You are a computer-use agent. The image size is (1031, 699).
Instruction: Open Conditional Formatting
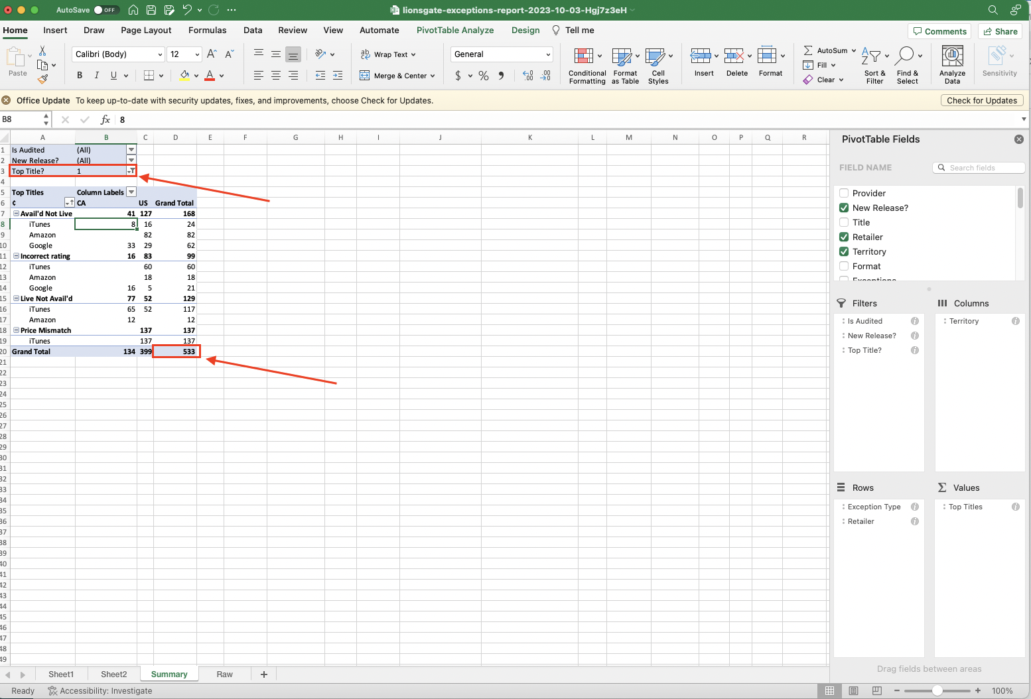(587, 66)
